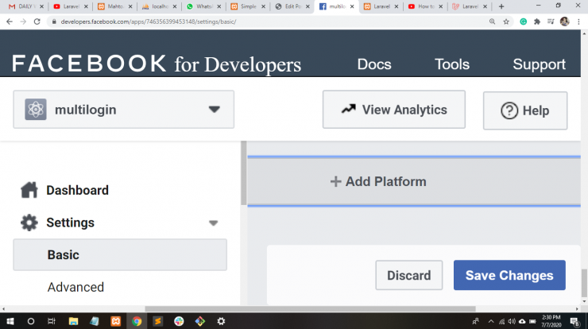Bookmark this page with the star icon

[x=506, y=21]
